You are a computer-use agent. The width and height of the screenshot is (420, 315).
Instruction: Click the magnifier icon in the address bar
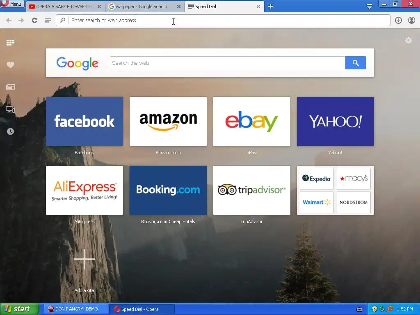[x=63, y=20]
